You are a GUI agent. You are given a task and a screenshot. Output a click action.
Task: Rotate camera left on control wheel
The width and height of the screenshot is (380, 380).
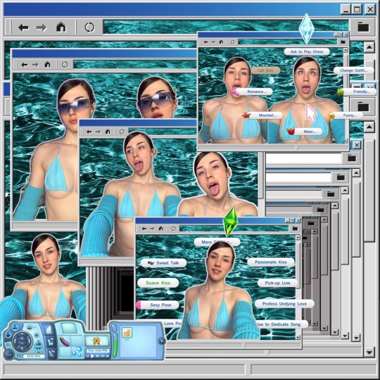click(x=15, y=341)
